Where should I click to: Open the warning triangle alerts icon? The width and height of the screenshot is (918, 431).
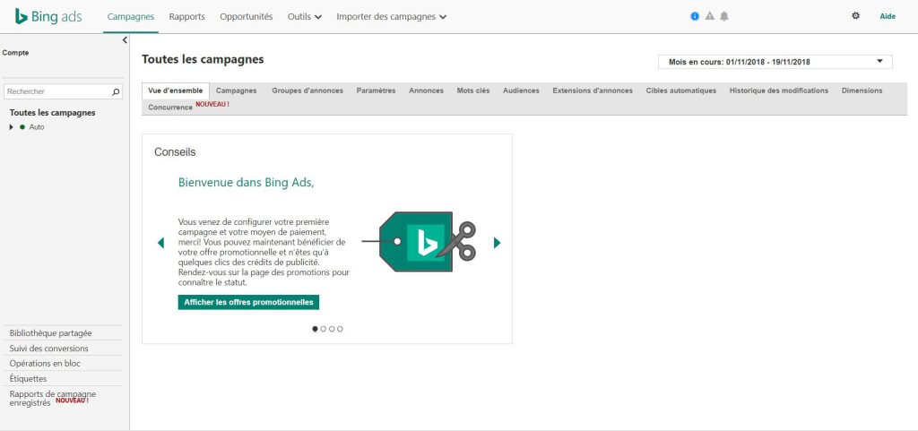(709, 16)
